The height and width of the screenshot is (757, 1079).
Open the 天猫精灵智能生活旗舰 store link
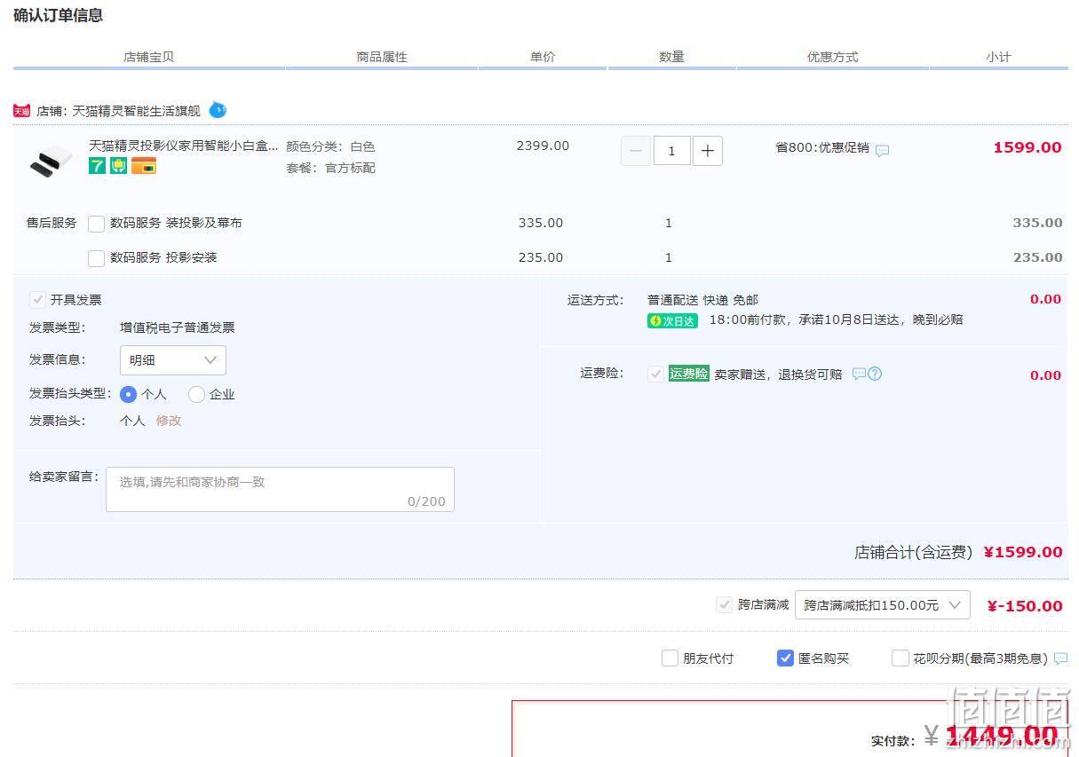click(x=136, y=111)
